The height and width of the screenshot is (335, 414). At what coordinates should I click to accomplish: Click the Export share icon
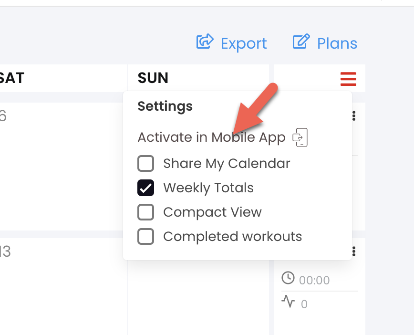[205, 41]
